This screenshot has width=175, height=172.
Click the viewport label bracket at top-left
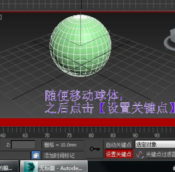1,17
